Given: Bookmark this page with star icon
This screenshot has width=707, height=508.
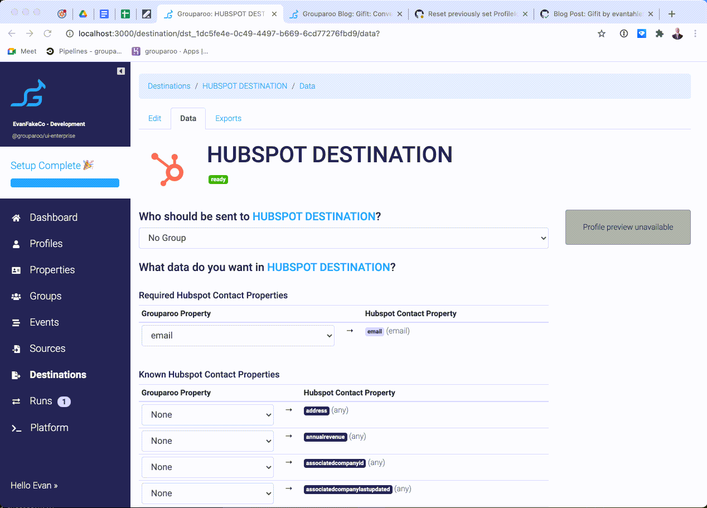Looking at the screenshot, I should (x=602, y=33).
